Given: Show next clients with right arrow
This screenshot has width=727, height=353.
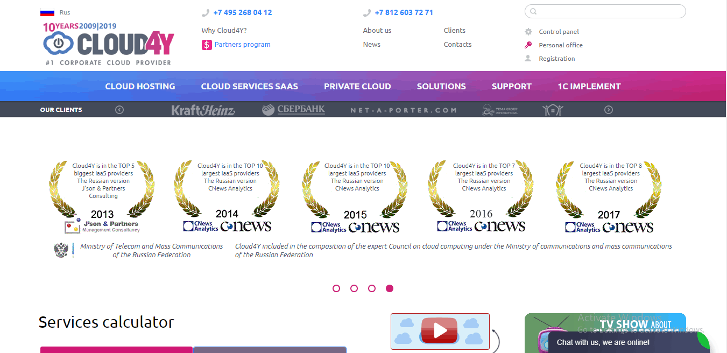Looking at the screenshot, I should coord(609,110).
